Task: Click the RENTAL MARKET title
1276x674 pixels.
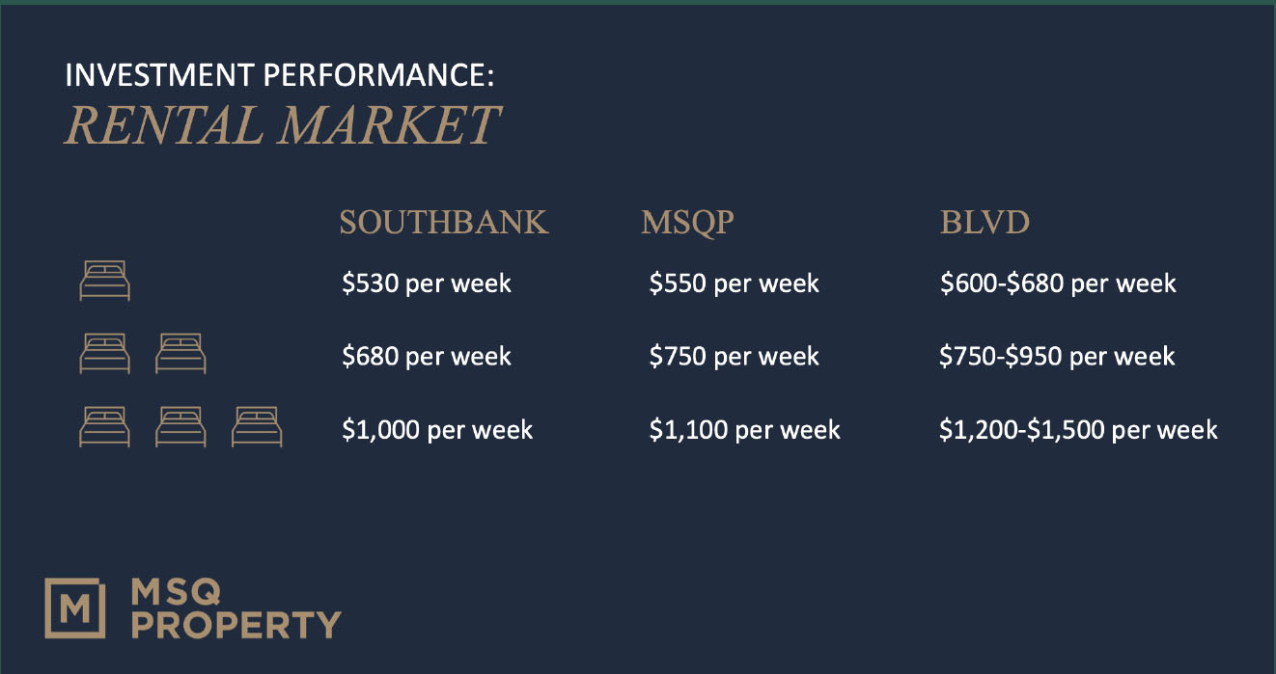Action: (282, 124)
